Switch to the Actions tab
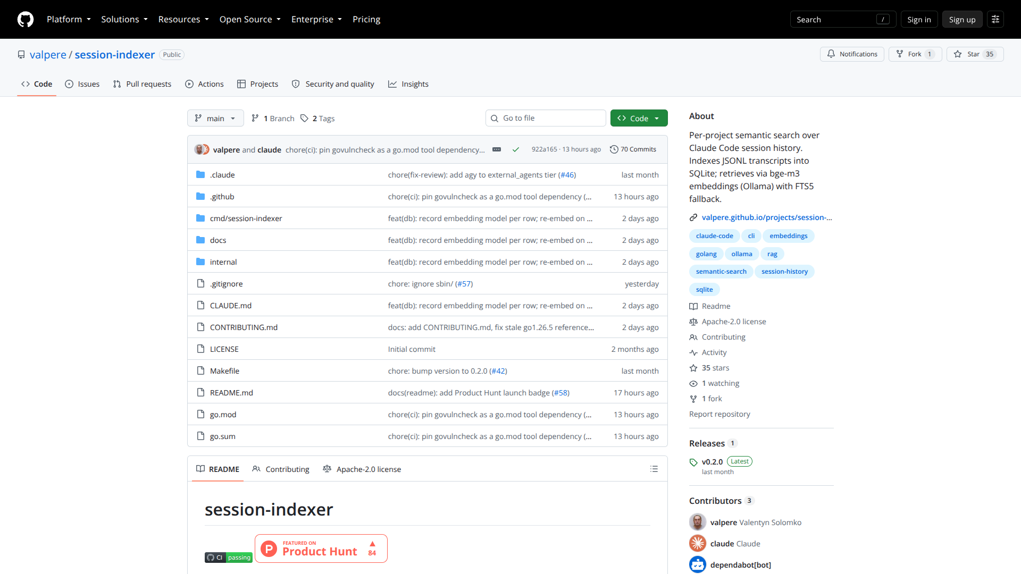1021x574 pixels. tap(204, 84)
